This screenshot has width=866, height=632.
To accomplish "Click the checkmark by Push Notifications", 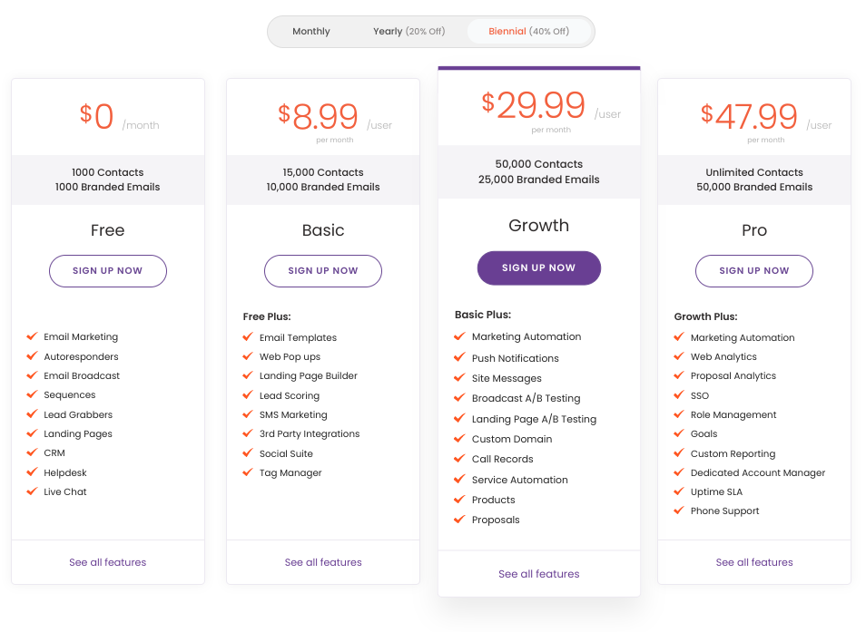I will tap(459, 357).
